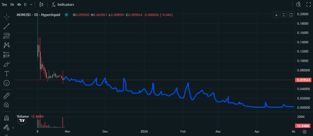
Task: Click the collapse pane button
Action: 284,15
